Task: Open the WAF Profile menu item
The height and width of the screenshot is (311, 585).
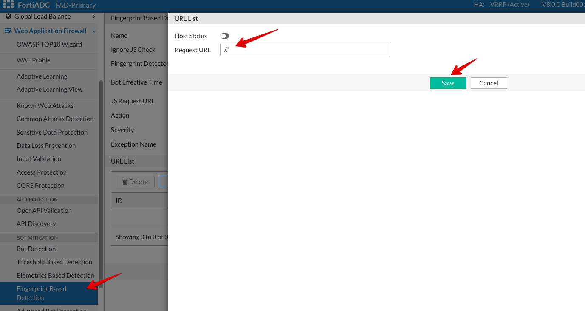Action: pos(34,60)
